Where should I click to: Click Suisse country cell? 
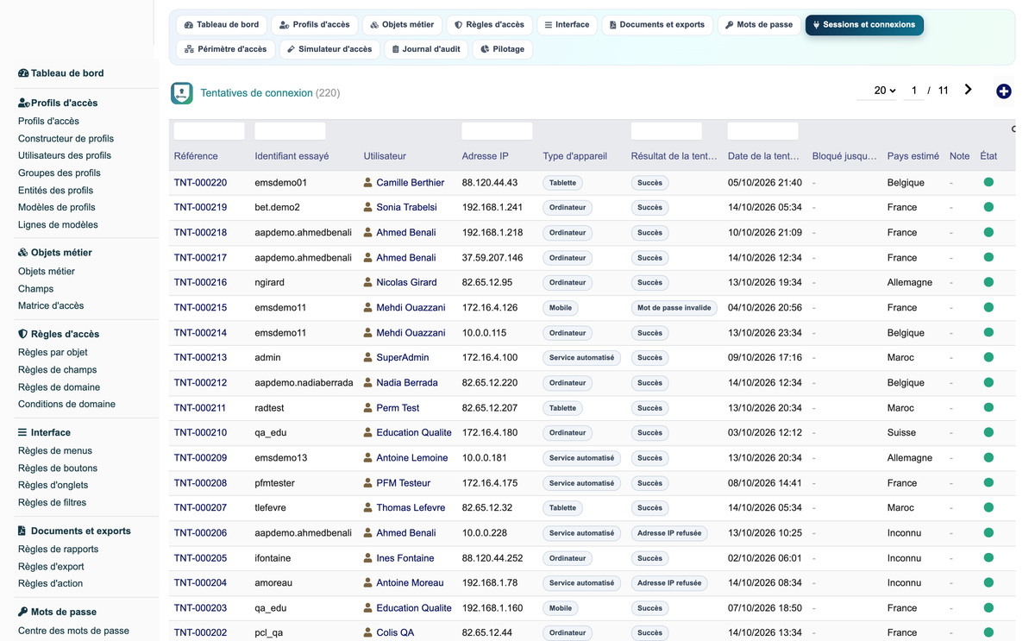pos(901,433)
